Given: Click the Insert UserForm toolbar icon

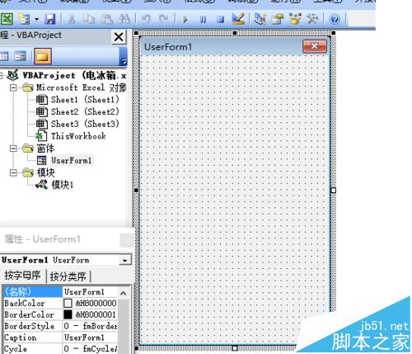Looking at the screenshot, I should pos(24,19).
